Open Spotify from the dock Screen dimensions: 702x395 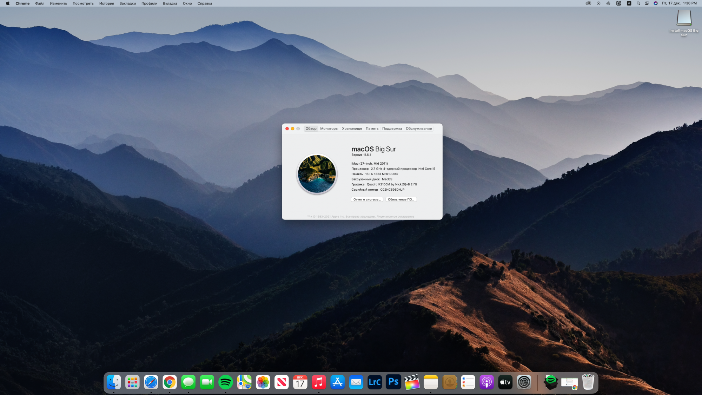point(225,382)
